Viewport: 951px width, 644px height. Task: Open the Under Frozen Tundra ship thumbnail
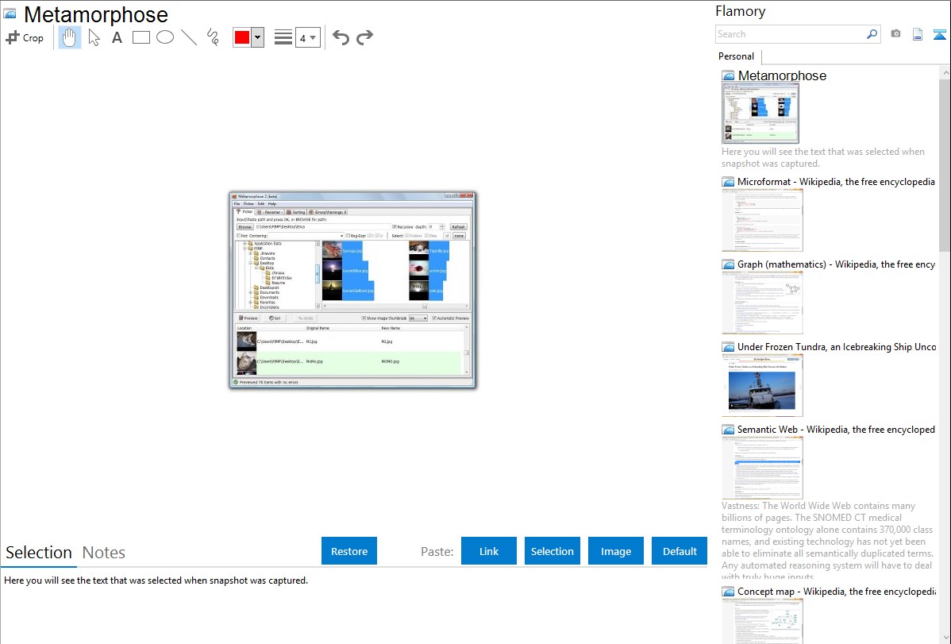[x=762, y=385]
